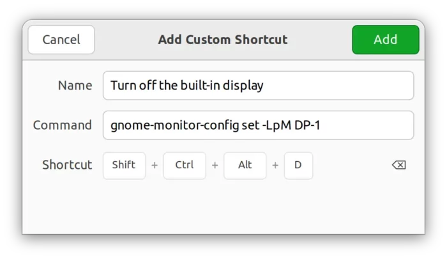Click the Name field label

(x=75, y=86)
